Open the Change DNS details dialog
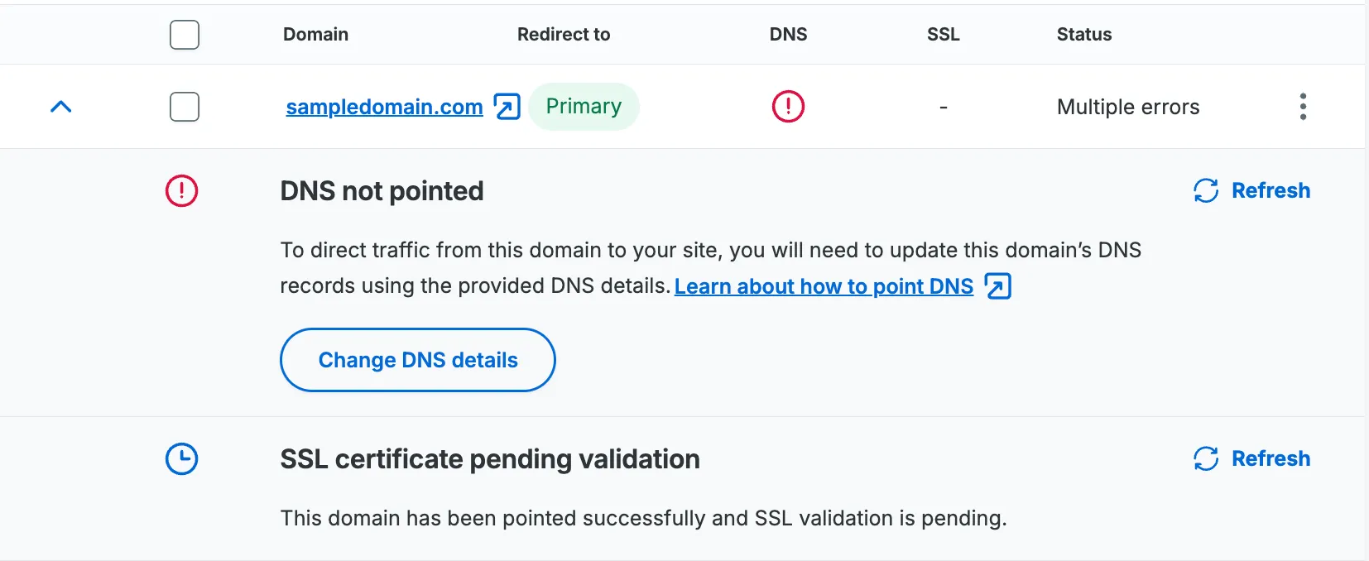1369x561 pixels. pyautogui.click(x=417, y=359)
